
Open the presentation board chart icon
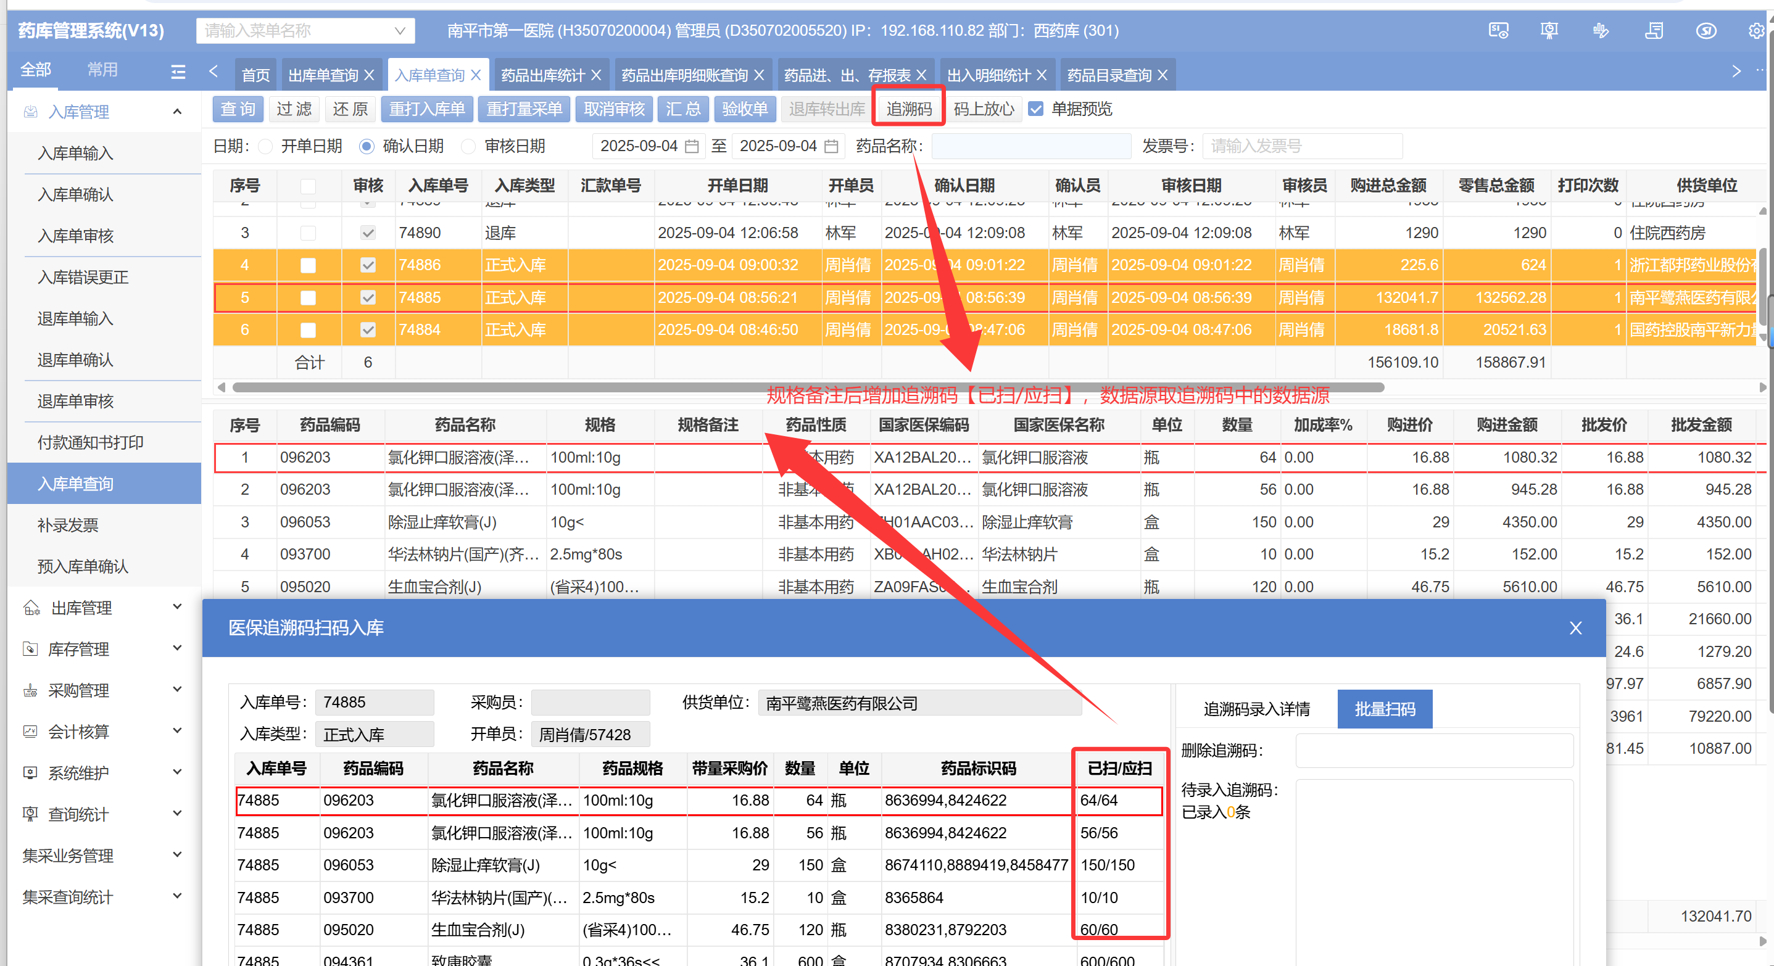1549,30
